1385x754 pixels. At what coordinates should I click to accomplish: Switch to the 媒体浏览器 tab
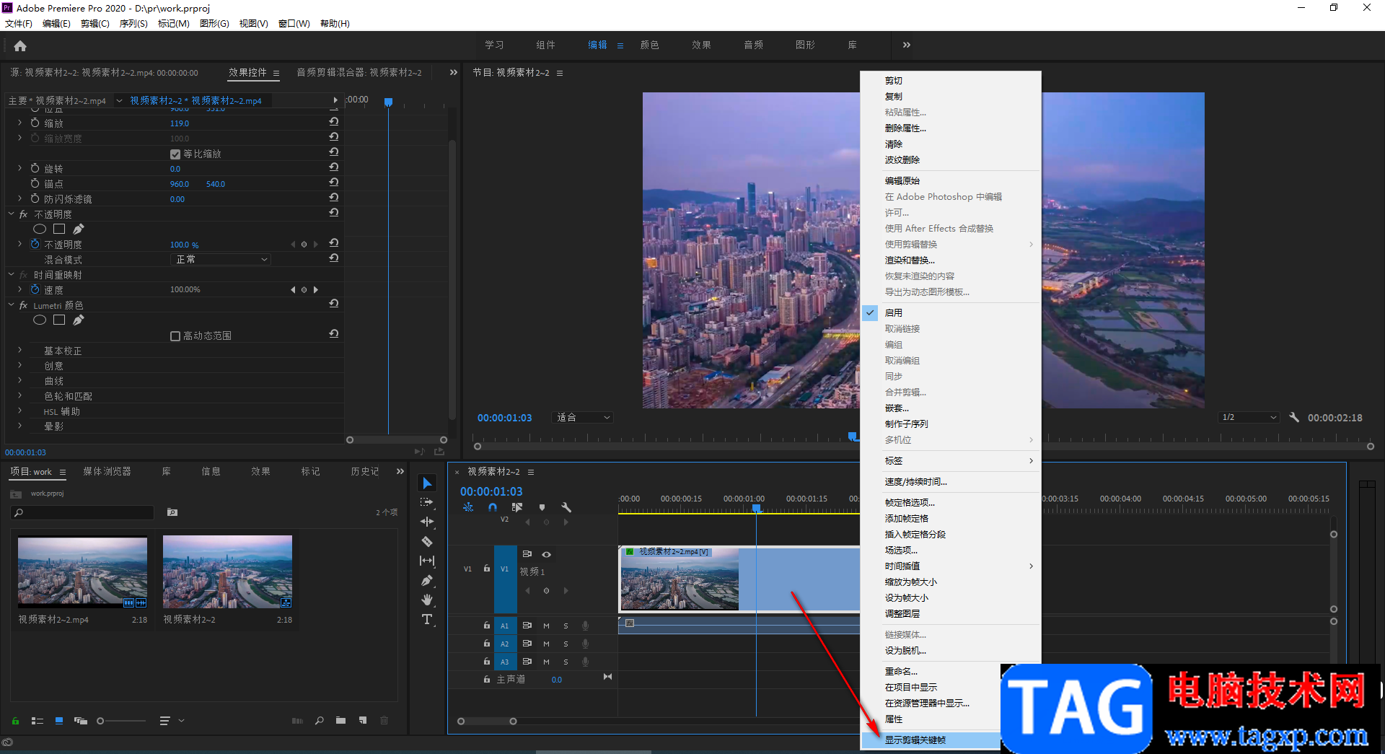[107, 471]
